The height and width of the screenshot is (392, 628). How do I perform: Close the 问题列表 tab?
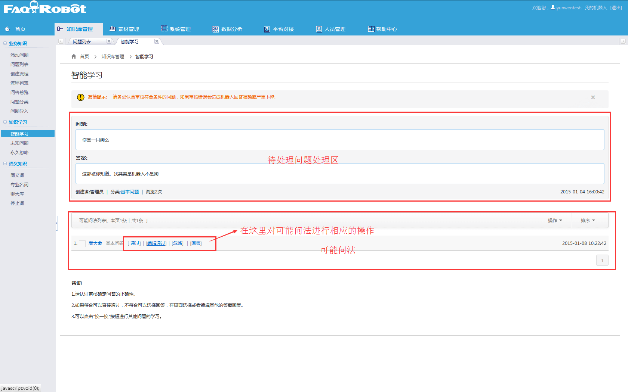109,41
